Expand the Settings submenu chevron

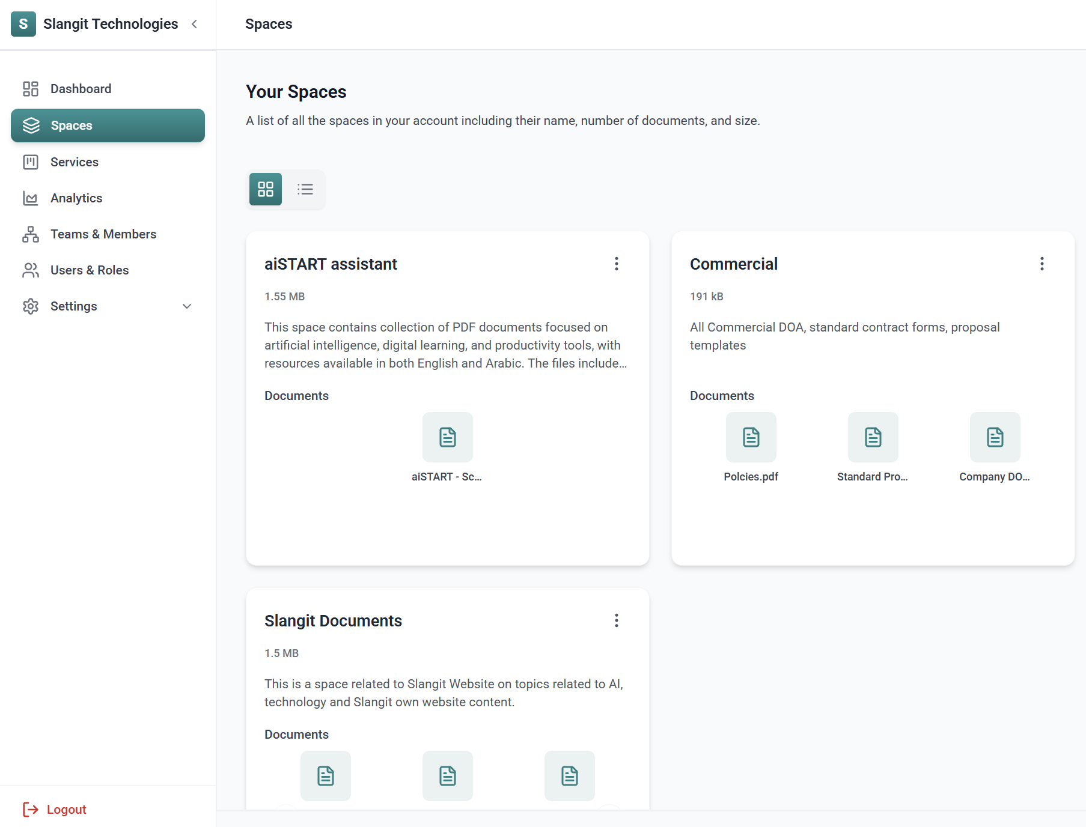(187, 306)
